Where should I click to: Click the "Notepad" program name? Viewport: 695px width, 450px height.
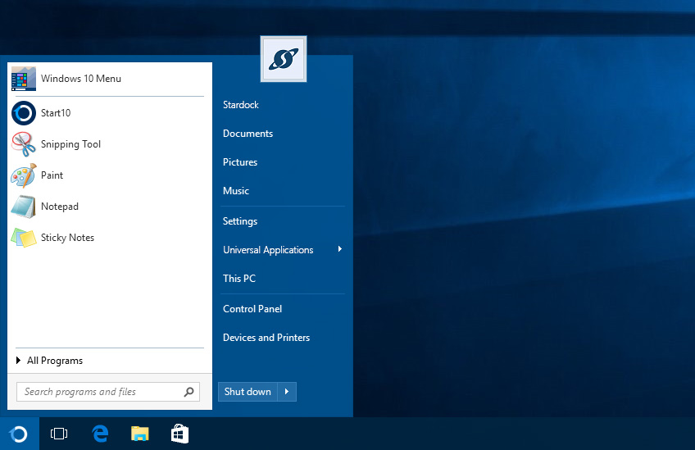tap(60, 207)
